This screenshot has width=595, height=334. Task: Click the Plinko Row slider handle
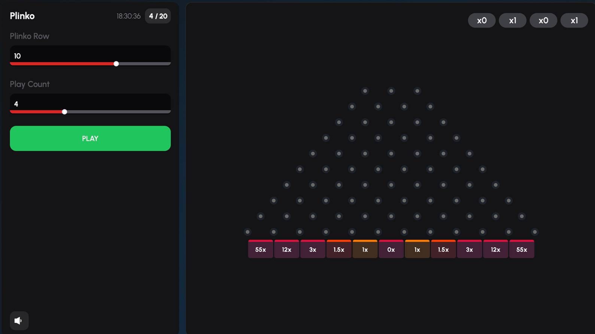point(116,64)
